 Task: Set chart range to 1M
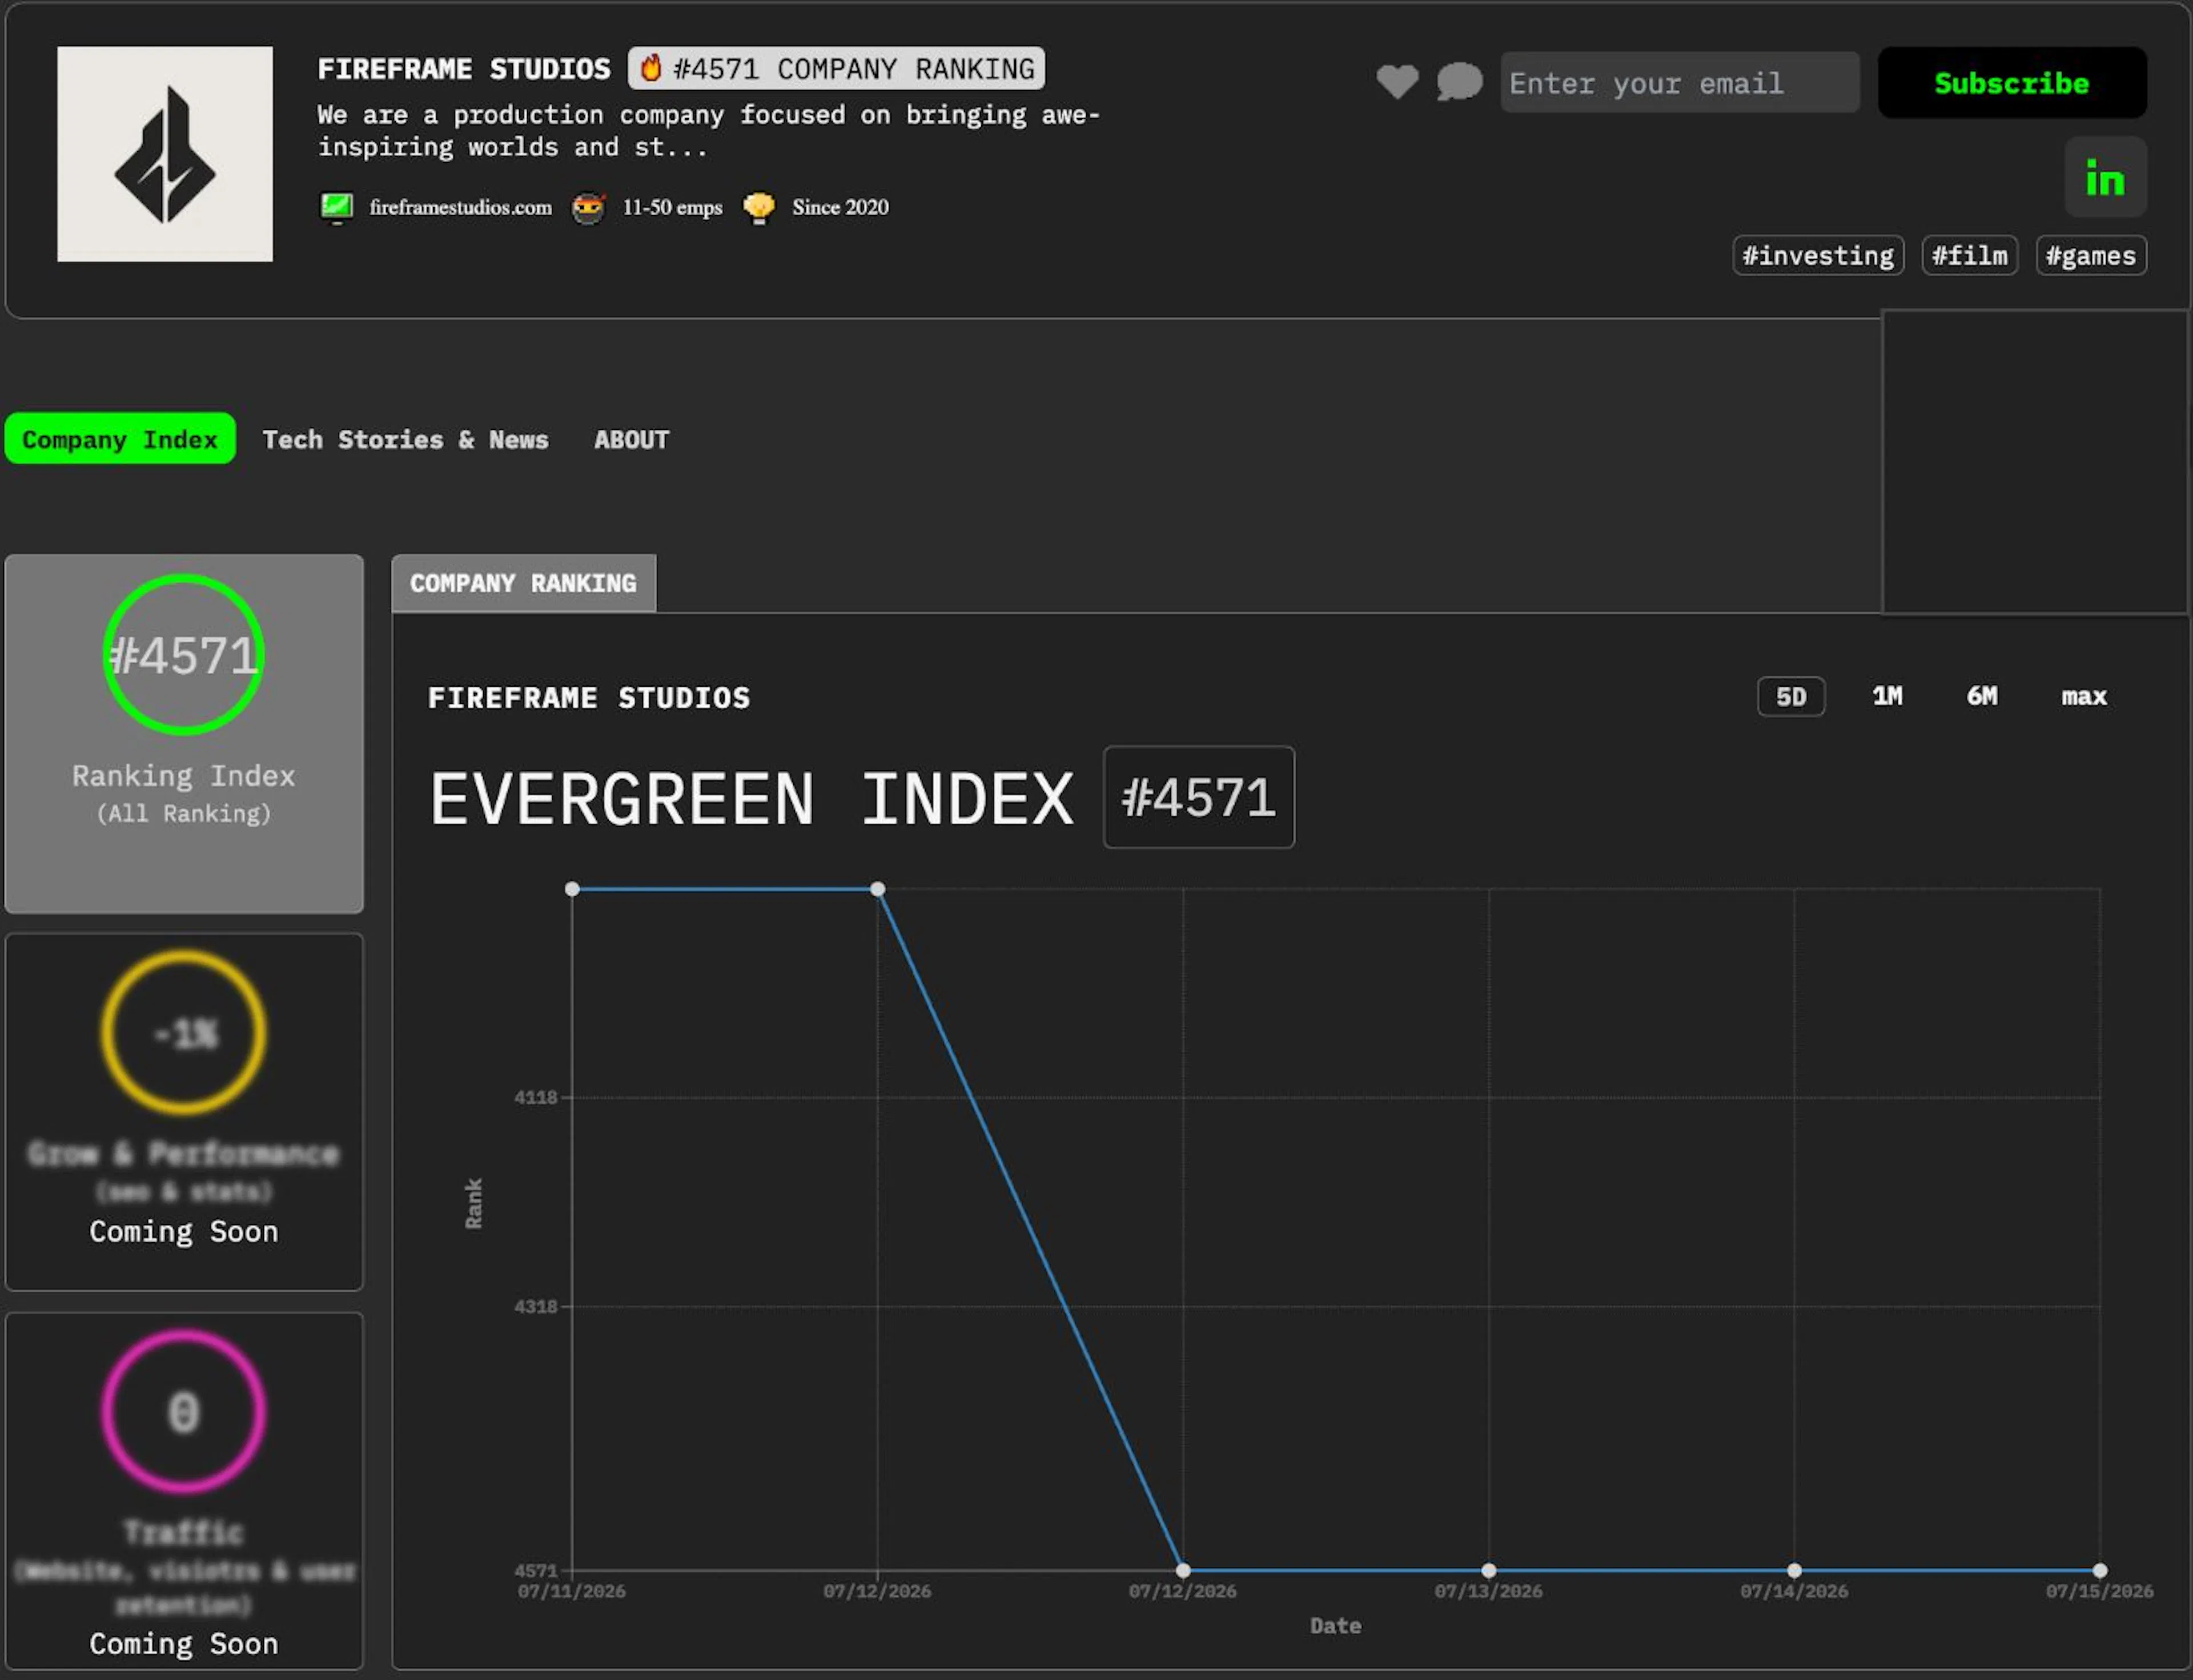pos(1887,696)
